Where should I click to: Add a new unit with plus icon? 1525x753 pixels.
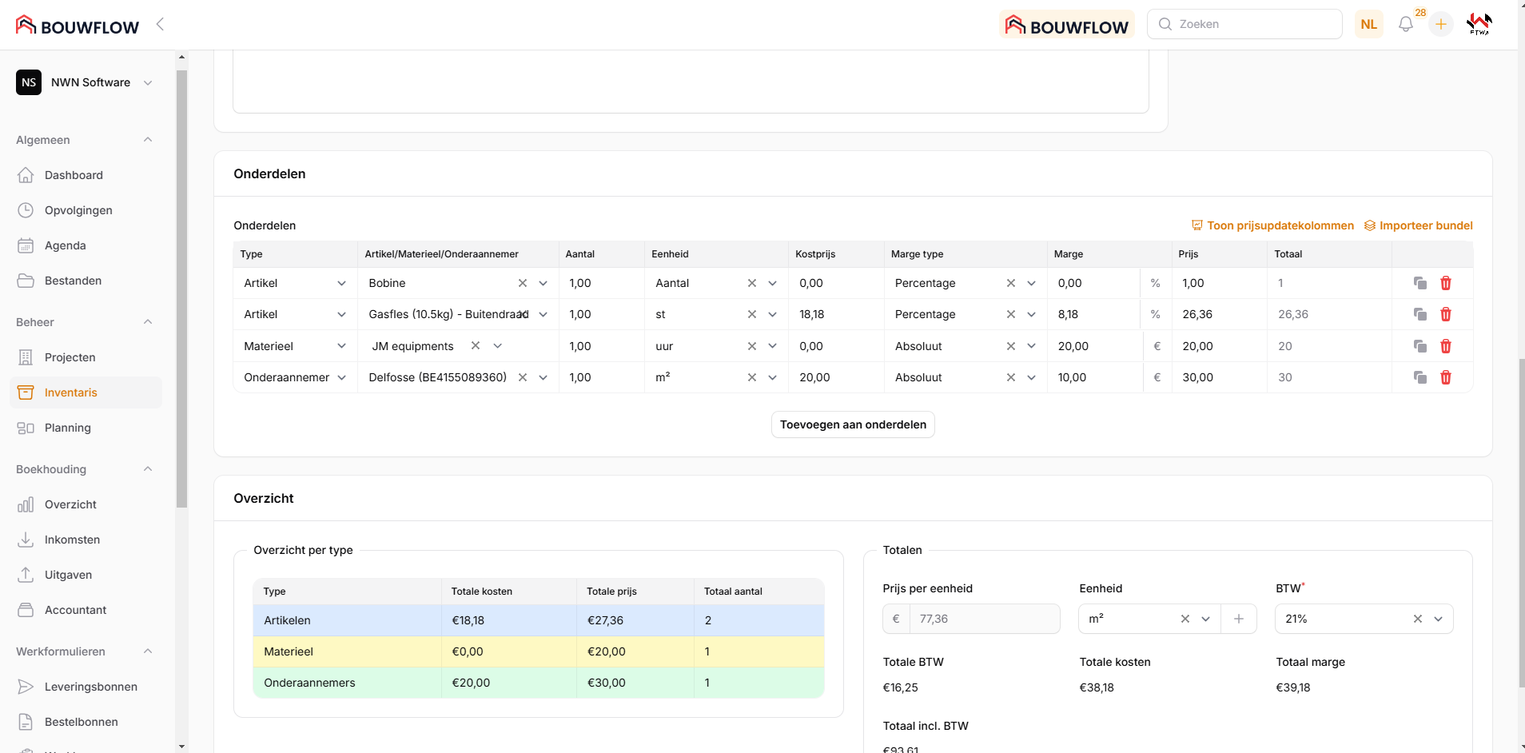click(x=1238, y=619)
